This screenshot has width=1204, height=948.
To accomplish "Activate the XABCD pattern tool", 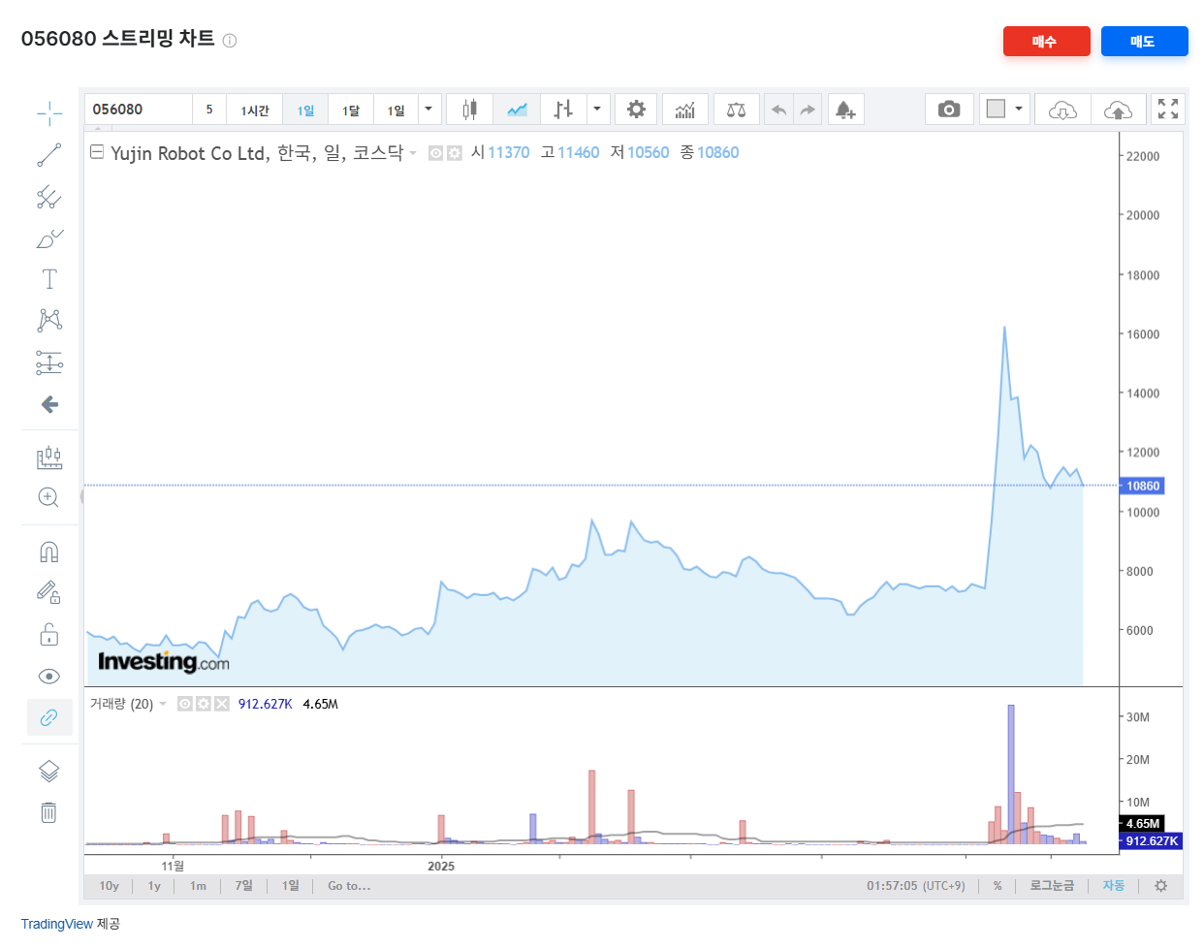I will pos(49,320).
